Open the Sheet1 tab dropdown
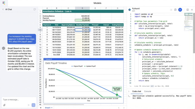The height and width of the screenshot is (109, 195). [x=52, y=108]
